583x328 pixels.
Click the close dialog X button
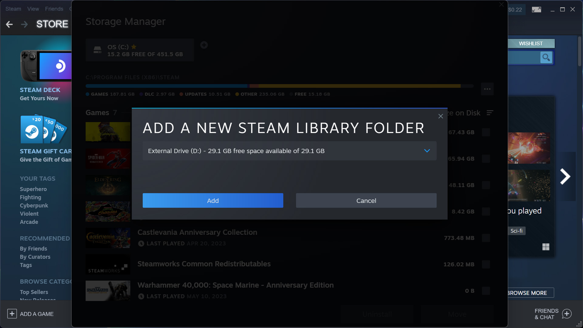pos(441,116)
